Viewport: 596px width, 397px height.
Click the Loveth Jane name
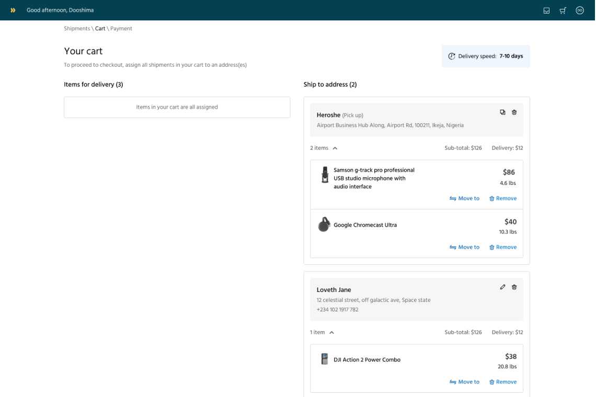click(334, 290)
